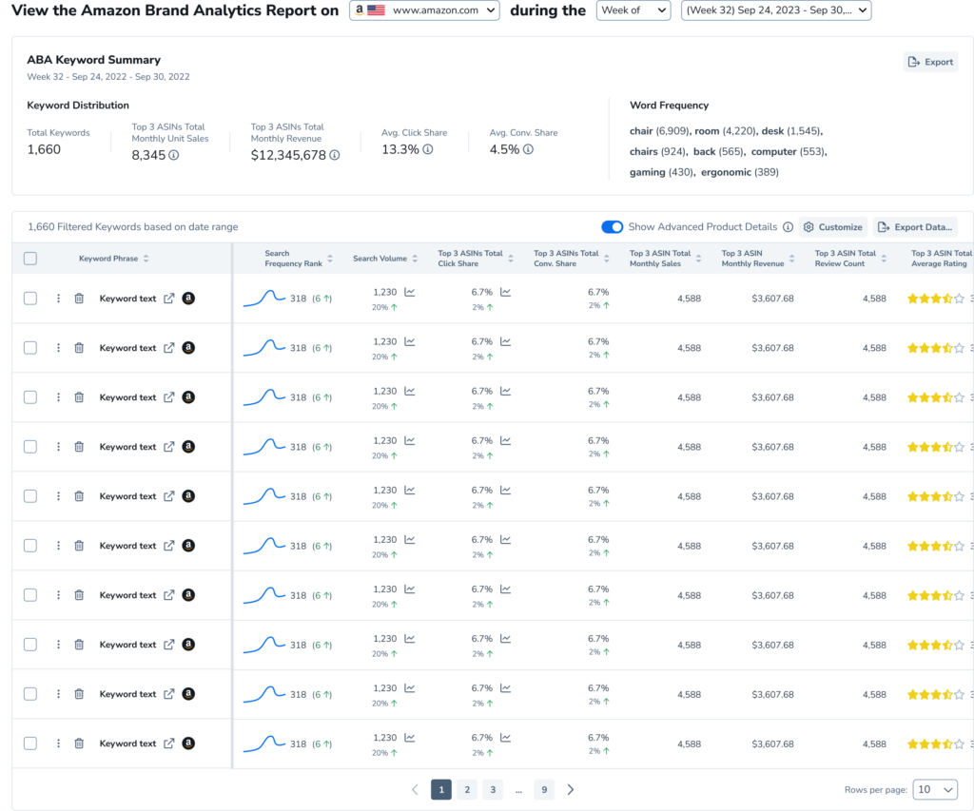
Task: Click the word 'gaming' in Word Frequency
Action: [647, 173]
